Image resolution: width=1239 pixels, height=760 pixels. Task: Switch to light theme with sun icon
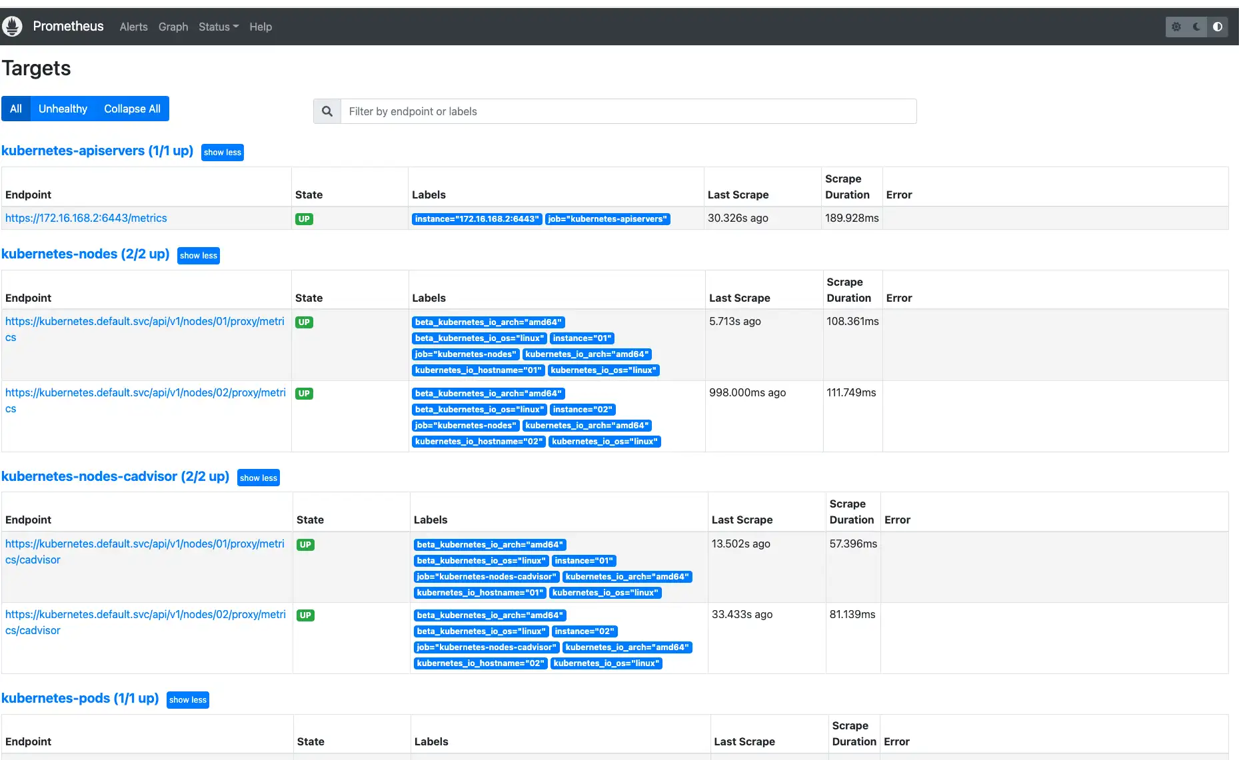point(1176,27)
